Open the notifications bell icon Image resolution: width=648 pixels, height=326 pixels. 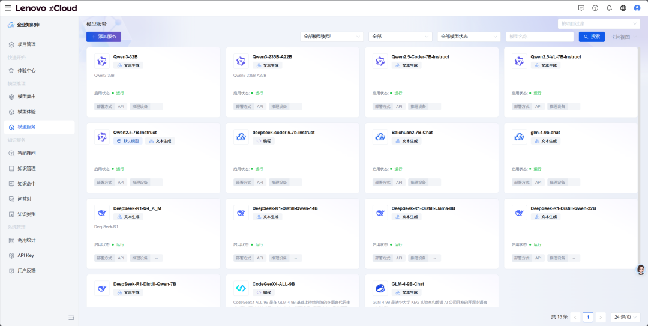[x=609, y=8]
